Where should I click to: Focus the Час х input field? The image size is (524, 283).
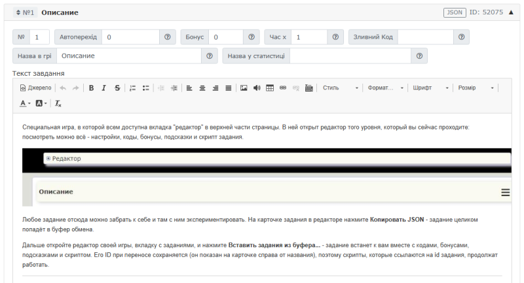click(x=309, y=37)
